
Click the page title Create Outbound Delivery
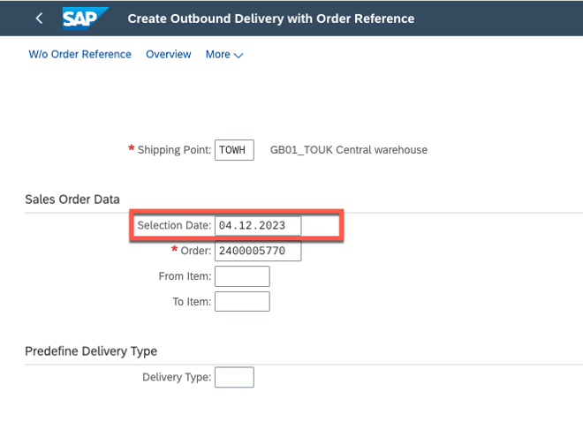[x=271, y=18]
